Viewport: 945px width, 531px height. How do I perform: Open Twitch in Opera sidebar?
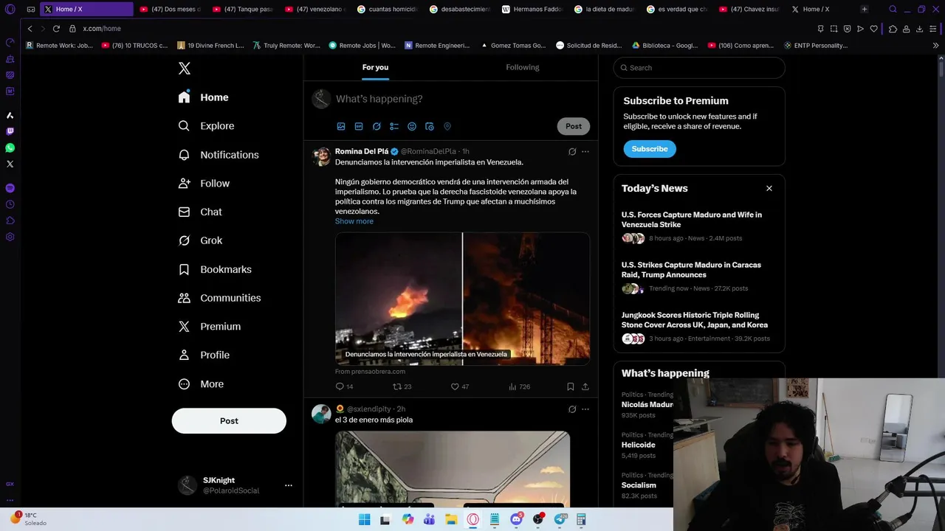(x=10, y=131)
